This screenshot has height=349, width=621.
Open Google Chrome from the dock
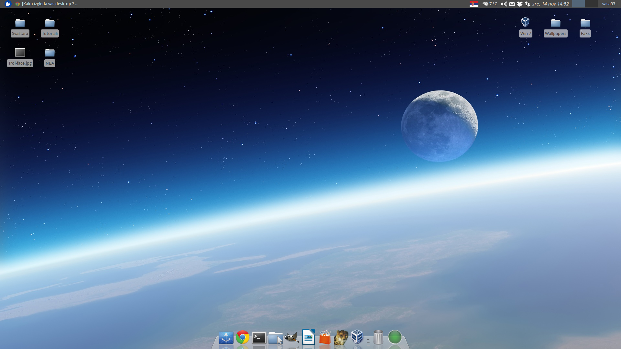coord(242,337)
